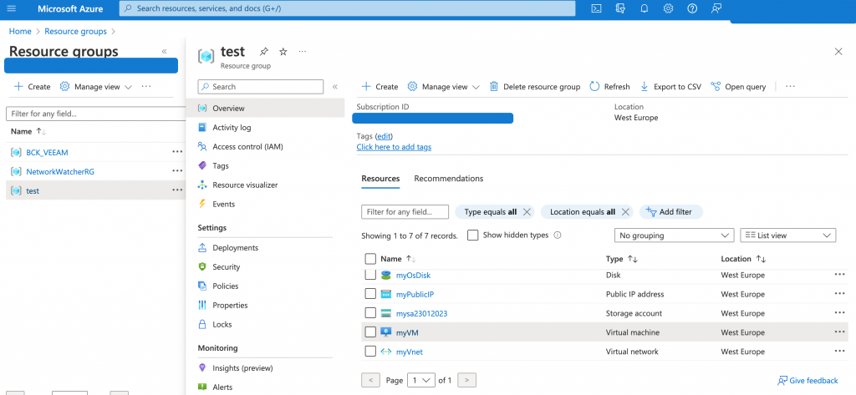Open the Azure portal hamburger menu
This screenshot has width=856, height=395.
click(12, 8)
